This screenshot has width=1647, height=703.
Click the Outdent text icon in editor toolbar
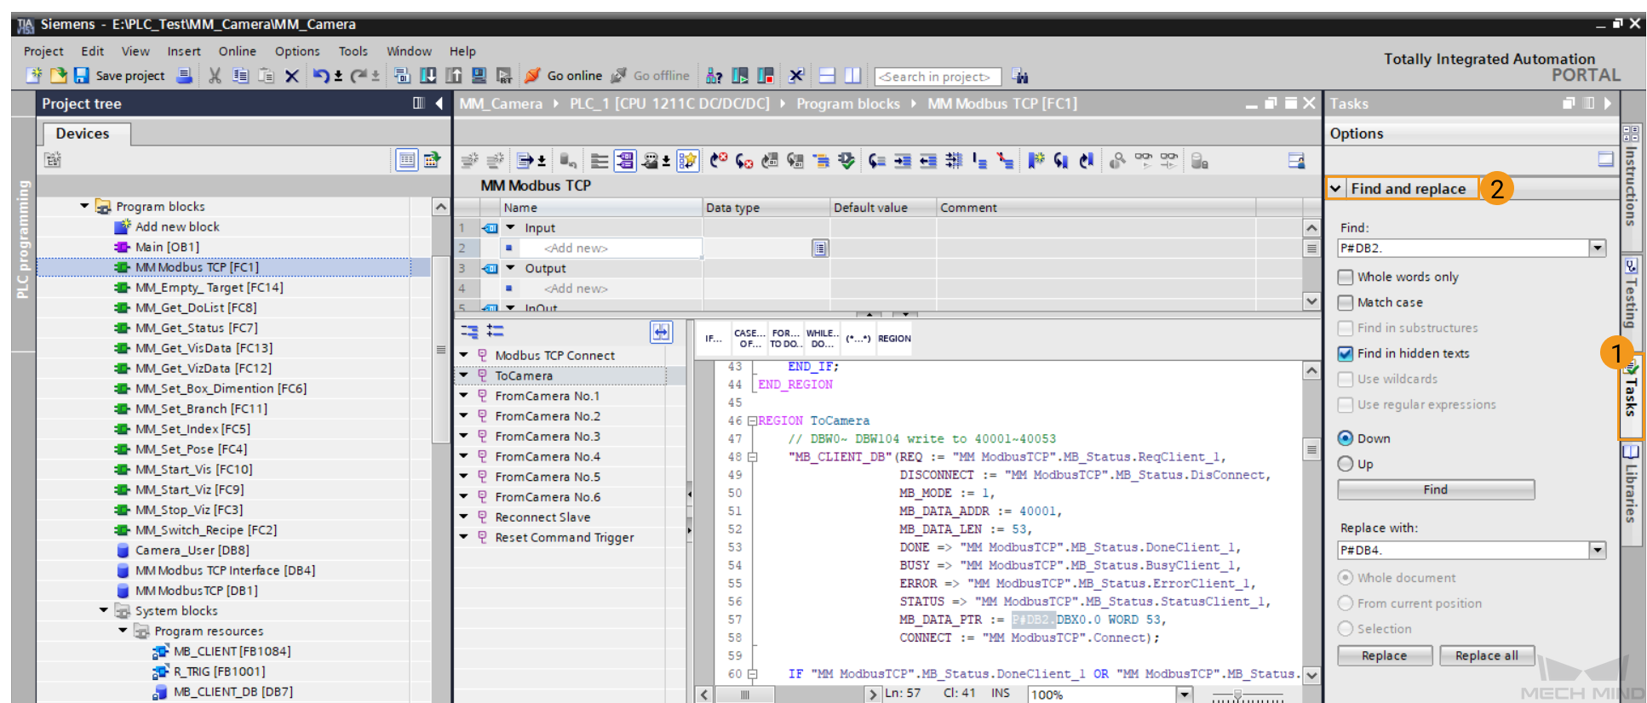tap(928, 160)
